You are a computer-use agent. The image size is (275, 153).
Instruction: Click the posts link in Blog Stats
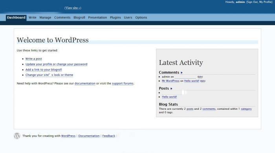click(190, 109)
